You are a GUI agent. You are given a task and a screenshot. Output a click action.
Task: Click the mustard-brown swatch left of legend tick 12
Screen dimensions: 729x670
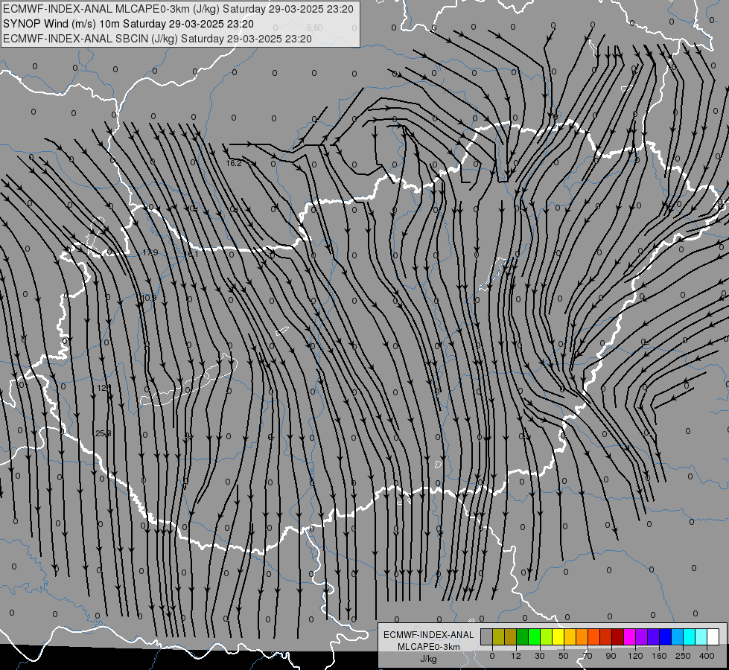tap(511, 636)
